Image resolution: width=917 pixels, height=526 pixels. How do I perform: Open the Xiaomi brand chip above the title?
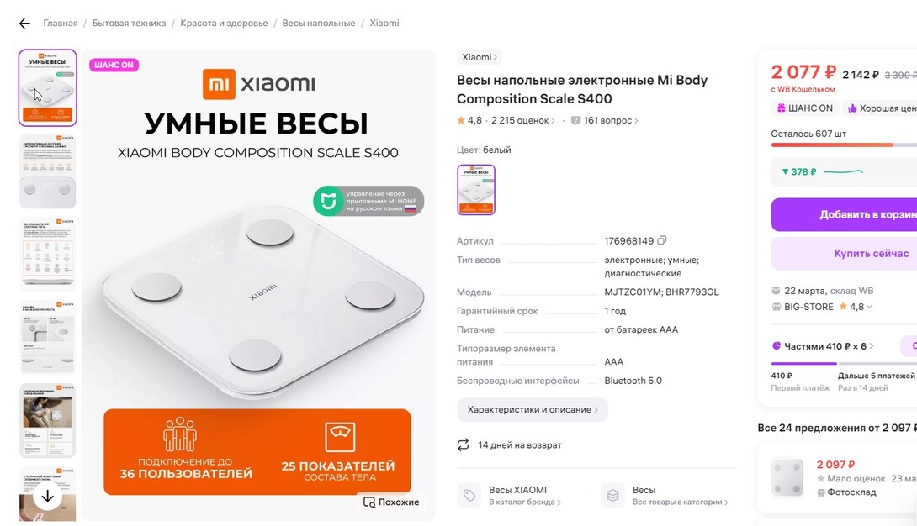[x=479, y=57]
